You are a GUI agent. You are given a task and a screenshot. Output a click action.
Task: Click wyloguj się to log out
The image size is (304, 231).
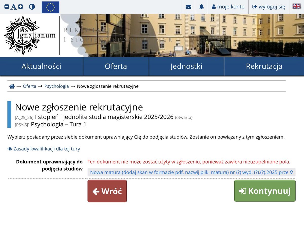point(269,7)
